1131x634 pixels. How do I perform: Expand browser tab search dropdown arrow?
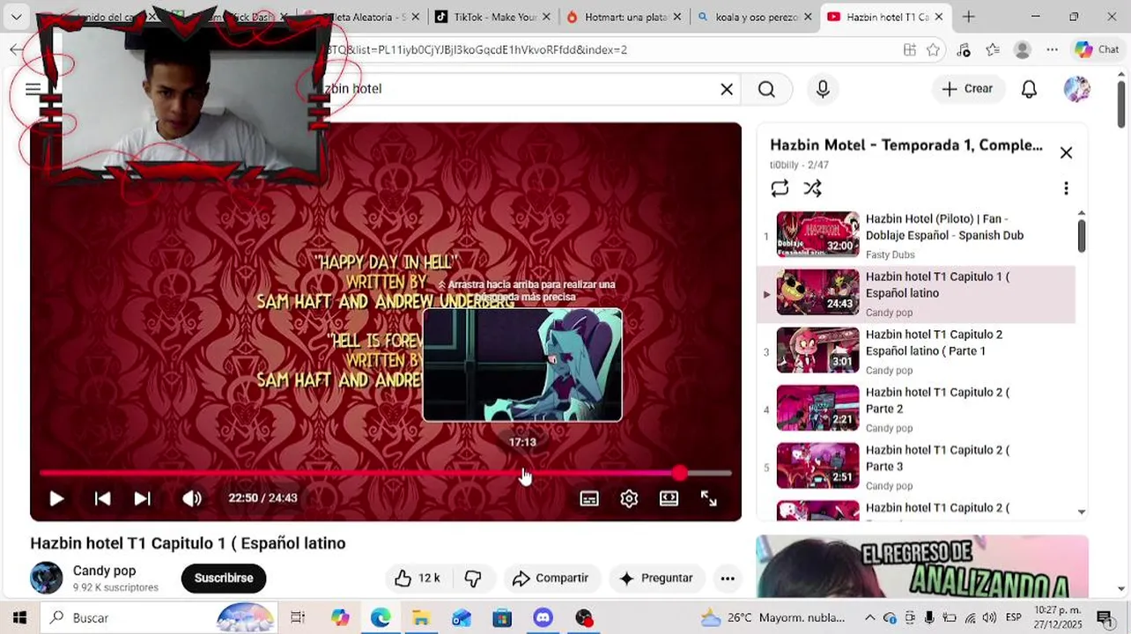click(16, 17)
